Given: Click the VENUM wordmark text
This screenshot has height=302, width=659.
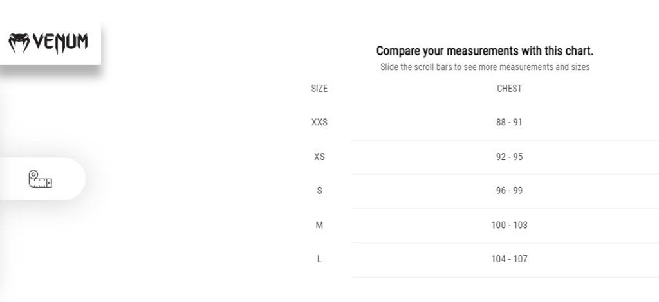Looking at the screenshot, I should pos(60,42).
